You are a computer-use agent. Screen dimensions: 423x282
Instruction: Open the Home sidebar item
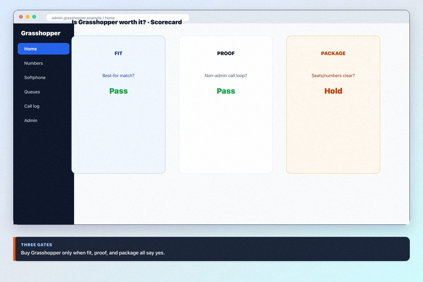click(x=44, y=49)
